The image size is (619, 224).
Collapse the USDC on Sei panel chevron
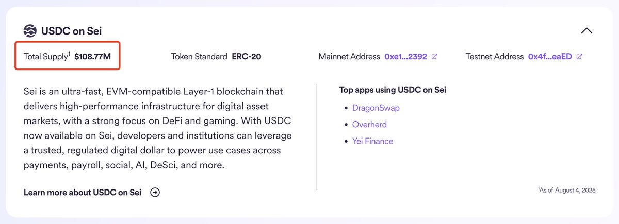pos(587,31)
